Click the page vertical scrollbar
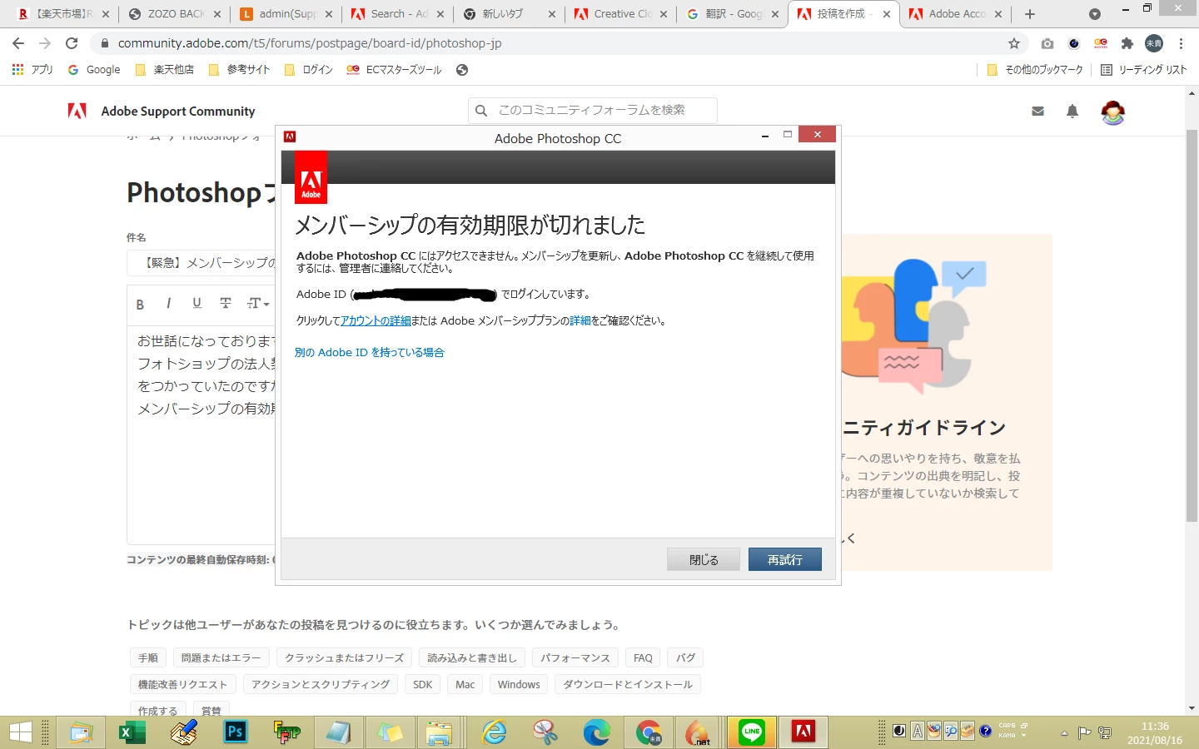The height and width of the screenshot is (749, 1199). click(1192, 325)
